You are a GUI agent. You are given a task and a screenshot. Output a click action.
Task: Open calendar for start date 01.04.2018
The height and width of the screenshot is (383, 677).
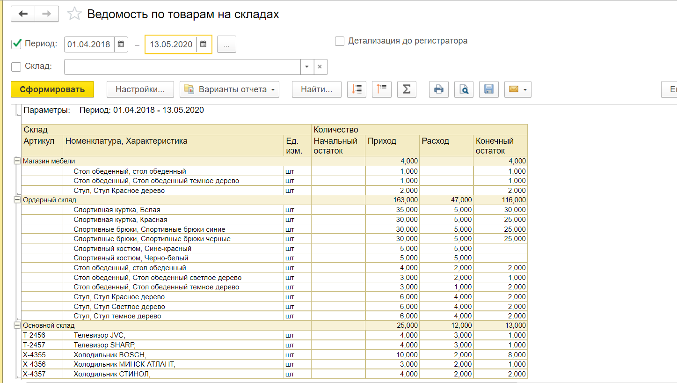click(x=121, y=44)
